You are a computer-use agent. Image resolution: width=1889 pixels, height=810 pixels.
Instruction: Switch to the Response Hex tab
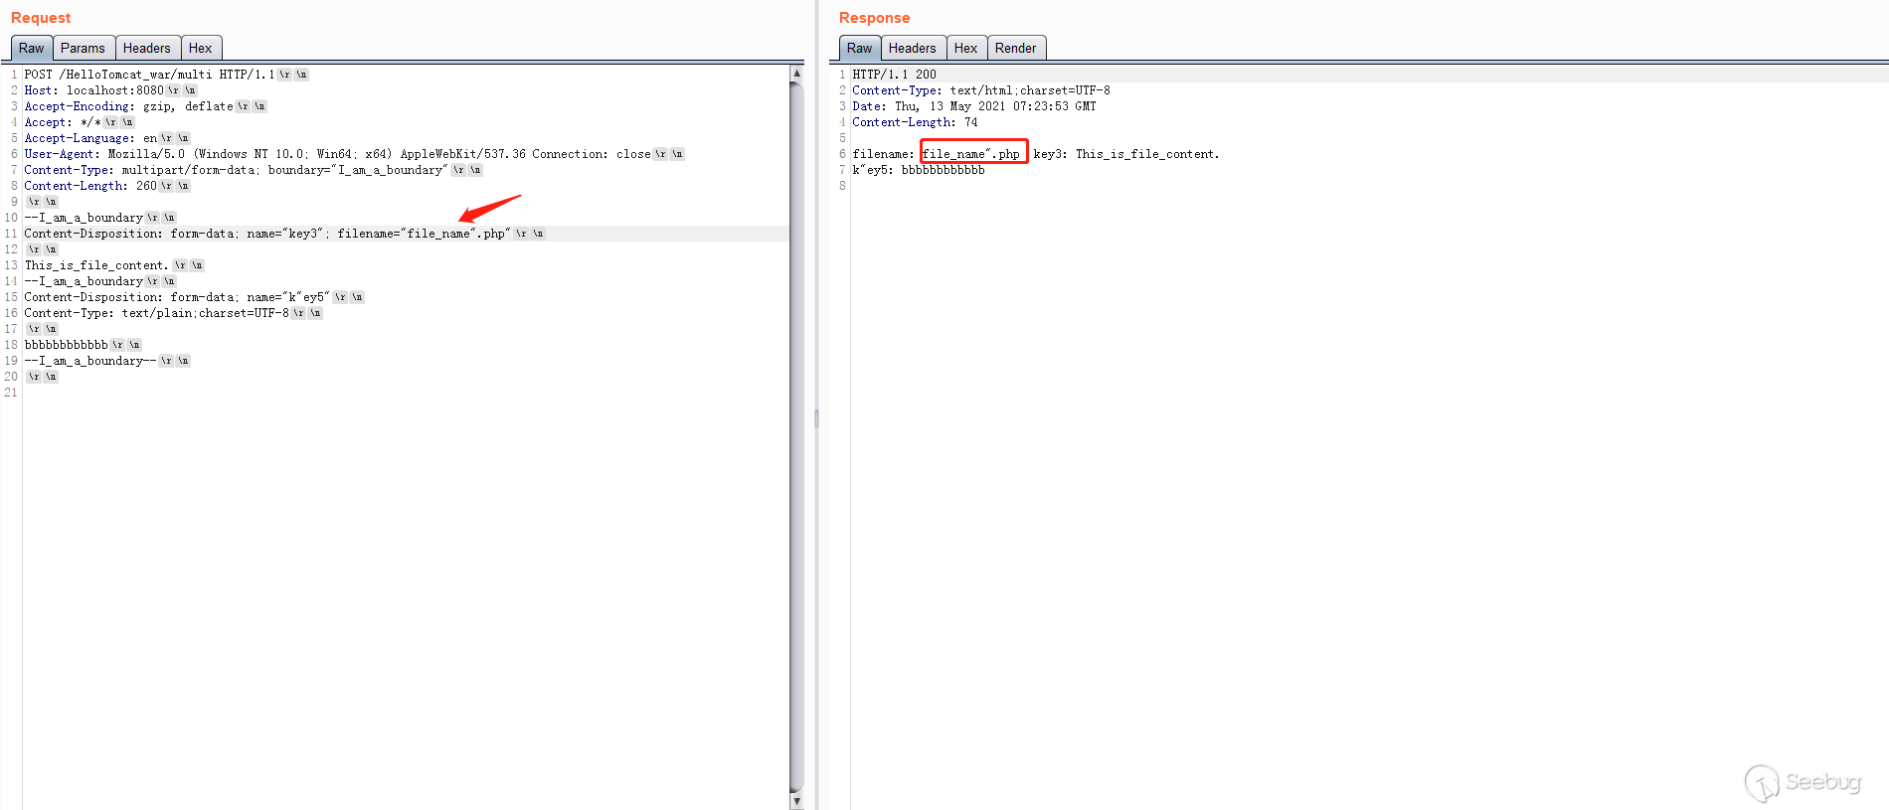965,48
